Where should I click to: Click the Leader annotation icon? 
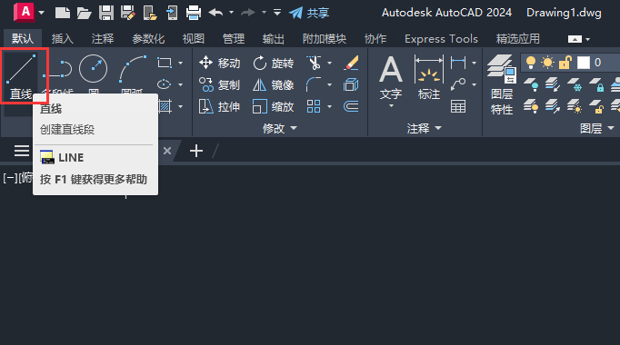[x=458, y=84]
